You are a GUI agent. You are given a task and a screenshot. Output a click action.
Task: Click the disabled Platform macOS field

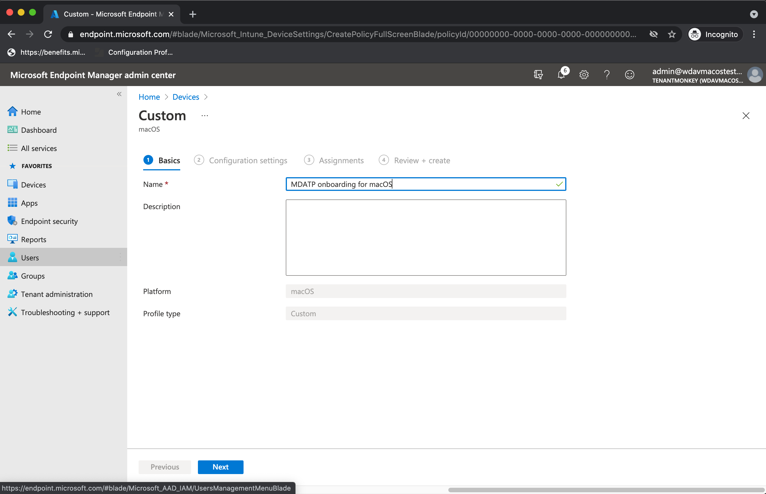click(426, 291)
